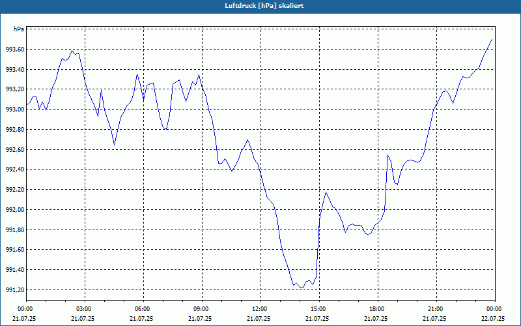The width and height of the screenshot is (521, 326).
Task: Click the 992,20 axis value
Action: 15,190
